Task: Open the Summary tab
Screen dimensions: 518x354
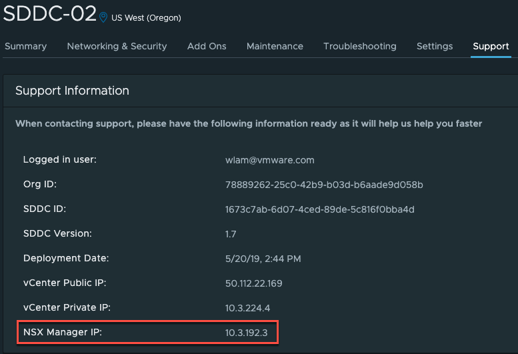Action: tap(26, 46)
